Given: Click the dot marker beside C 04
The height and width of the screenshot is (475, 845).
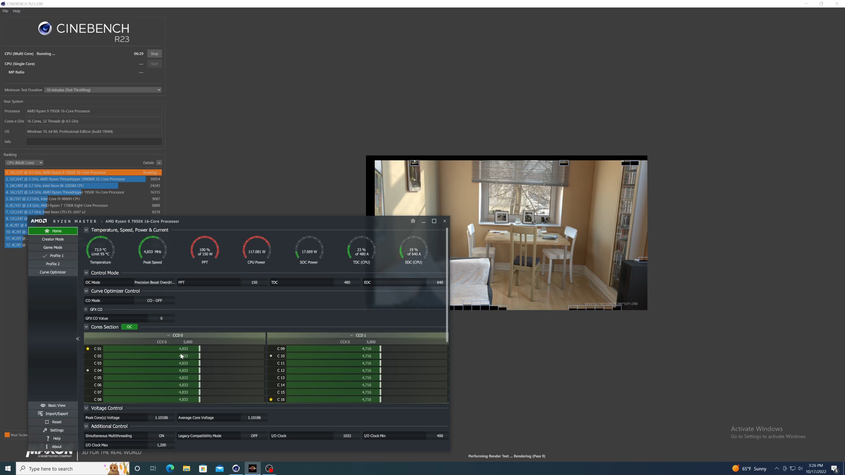Looking at the screenshot, I should pyautogui.click(x=88, y=370).
